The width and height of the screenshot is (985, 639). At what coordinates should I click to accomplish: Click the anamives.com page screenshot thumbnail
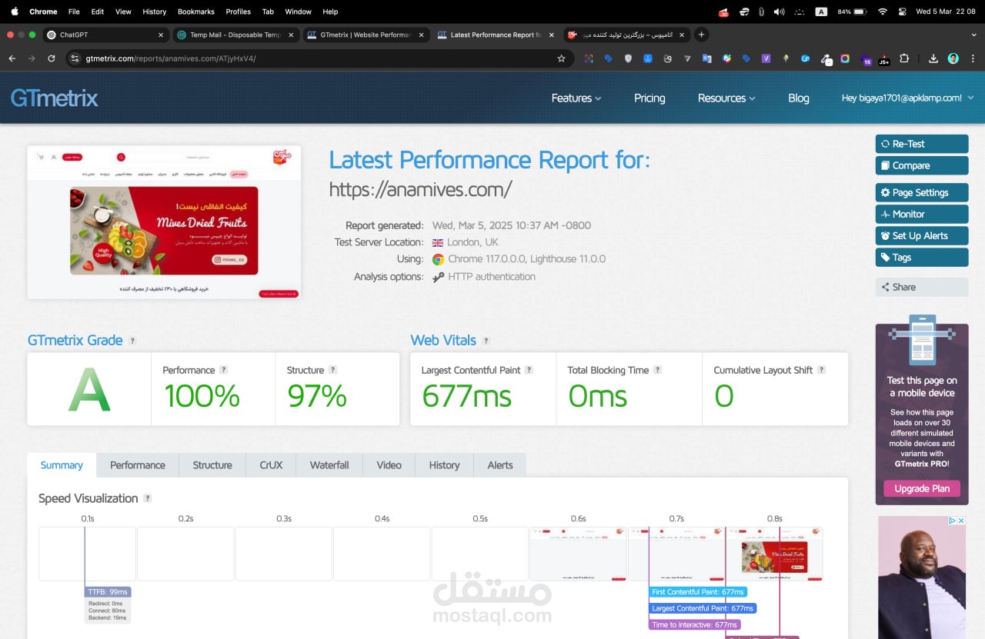coord(164,222)
